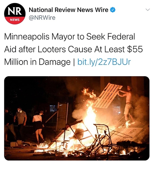Screen dimensions: 154x170
Task: Click the word "Damage" in the tweet text
Action: [x=55, y=62]
